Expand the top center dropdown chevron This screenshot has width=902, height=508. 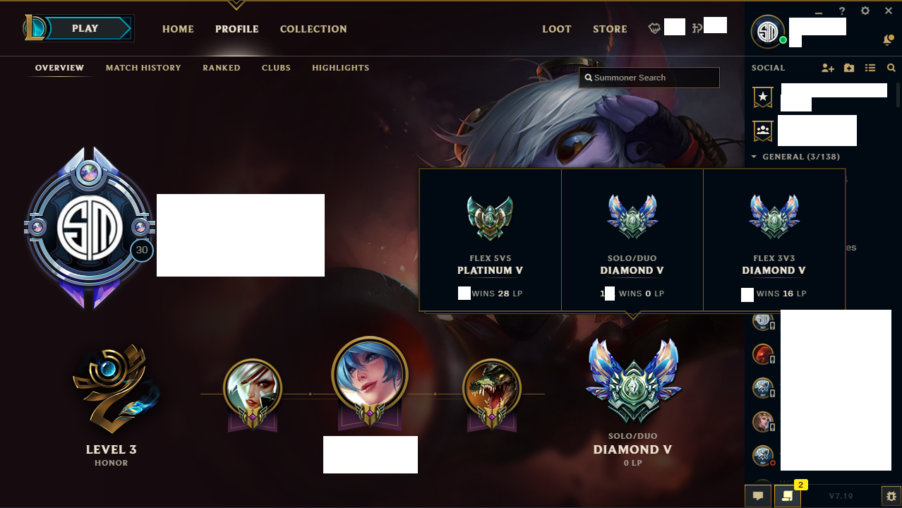point(236,5)
